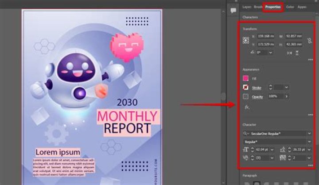319x185 pixels.
Task: Toggle constrain width and height proportions link
Action: [309, 40]
